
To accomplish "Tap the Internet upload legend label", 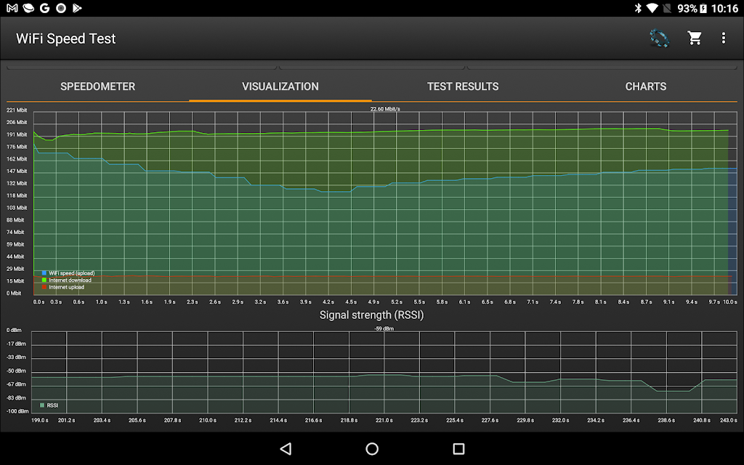I will (66, 287).
